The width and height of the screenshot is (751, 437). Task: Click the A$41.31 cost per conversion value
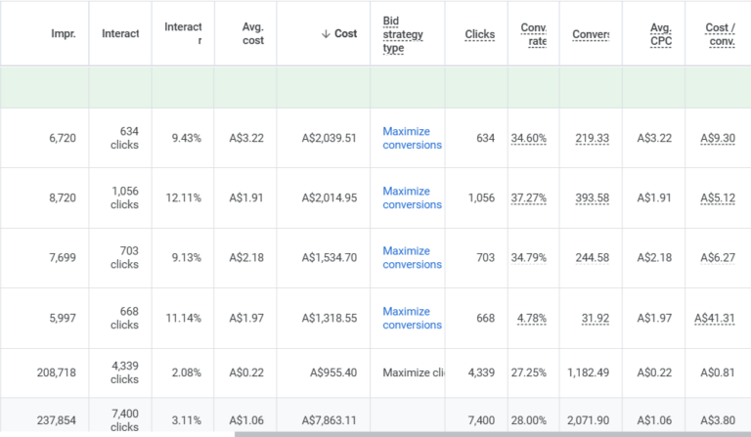715,319
